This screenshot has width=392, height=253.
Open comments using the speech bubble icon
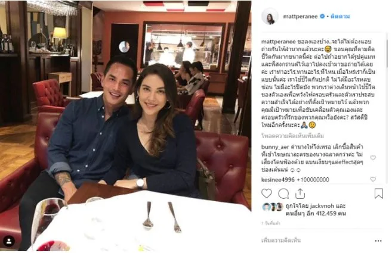[x=283, y=193]
